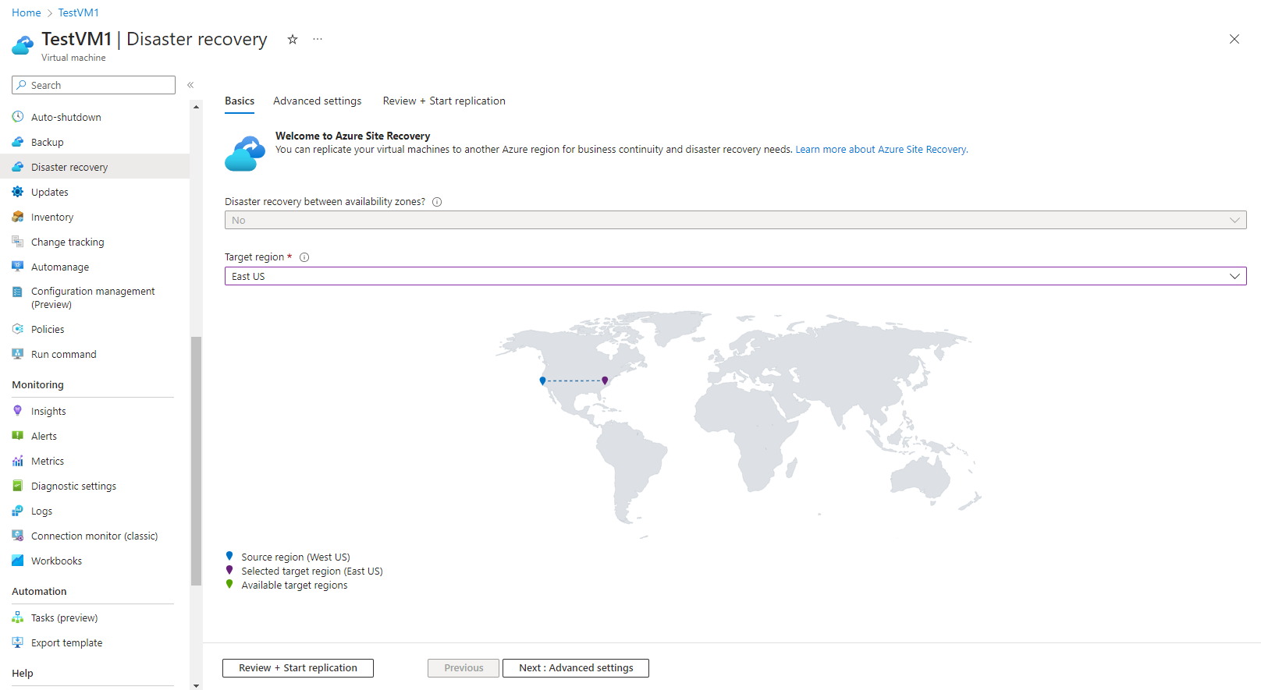Screen dimensions: 1261x690
Task: Open Backup menu item
Action: (94, 142)
